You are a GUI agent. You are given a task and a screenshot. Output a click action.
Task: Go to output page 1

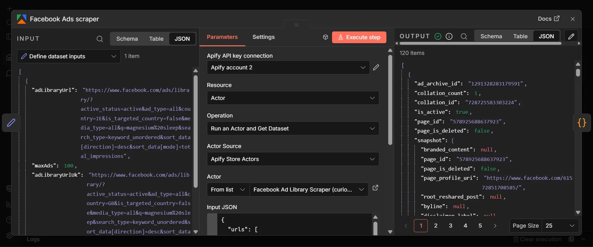click(x=421, y=226)
